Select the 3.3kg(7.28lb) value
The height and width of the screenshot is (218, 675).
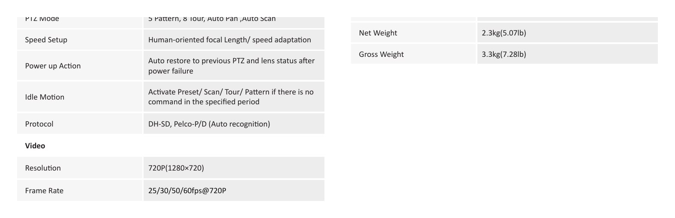504,54
